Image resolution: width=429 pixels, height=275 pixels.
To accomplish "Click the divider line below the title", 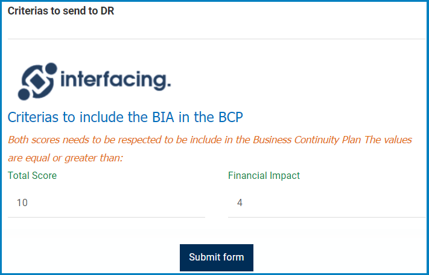I will 217,39.
